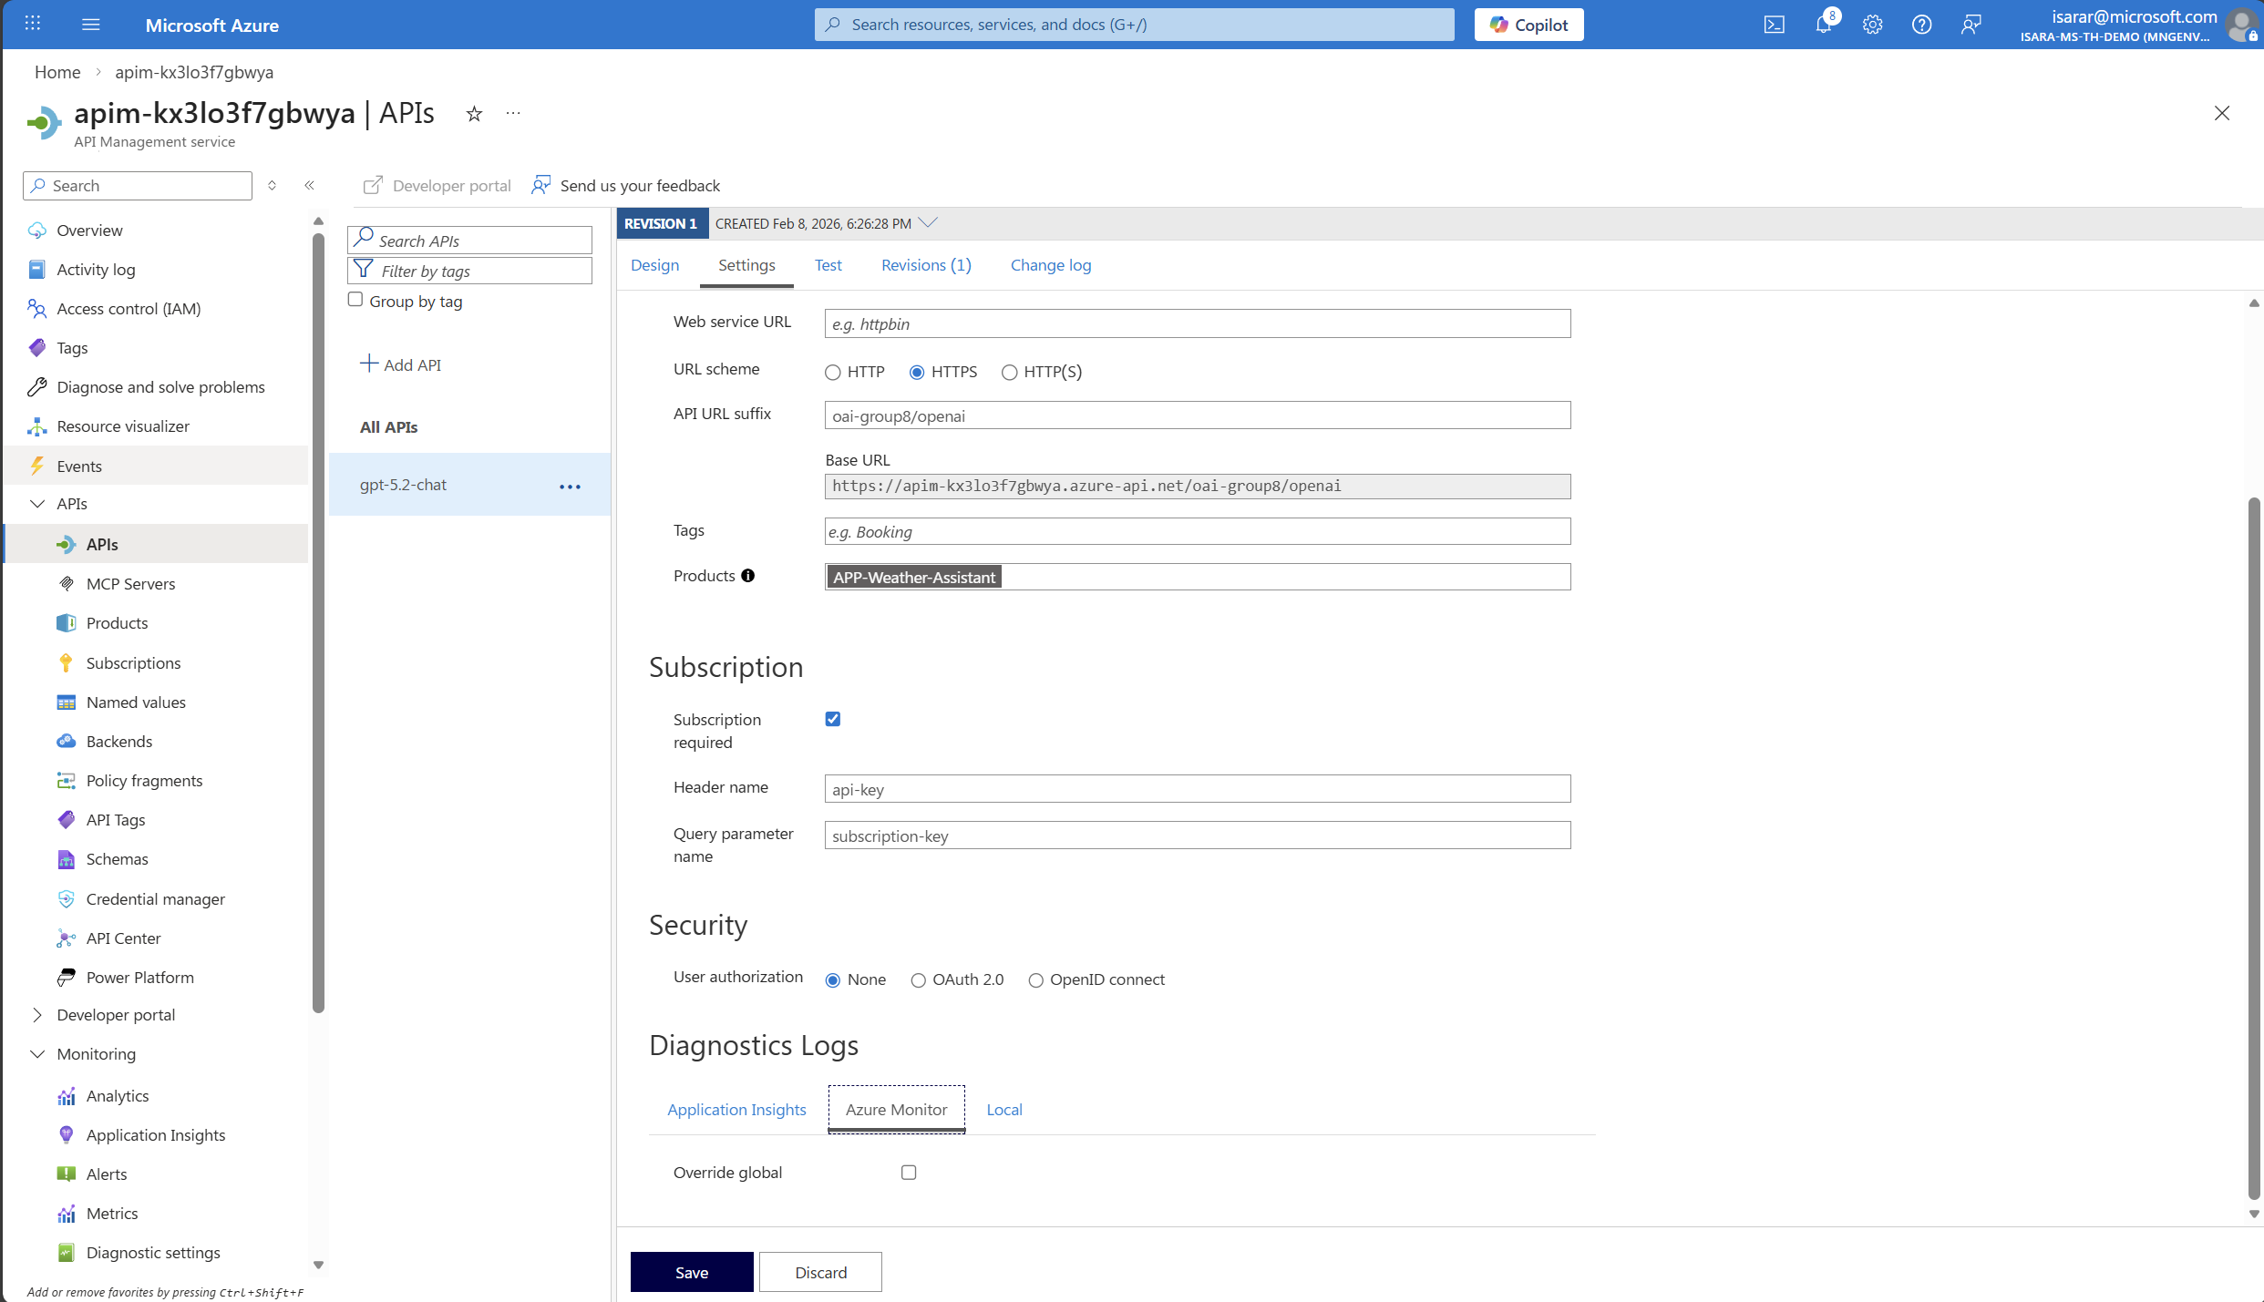This screenshot has height=1302, width=2264.
Task: Open the Copilot button
Action: (x=1528, y=25)
